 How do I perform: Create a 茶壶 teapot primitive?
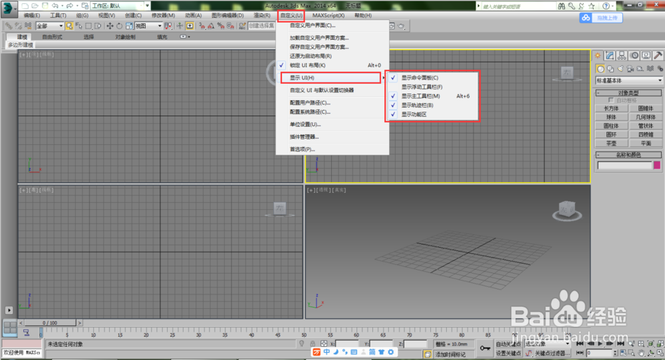coord(611,143)
